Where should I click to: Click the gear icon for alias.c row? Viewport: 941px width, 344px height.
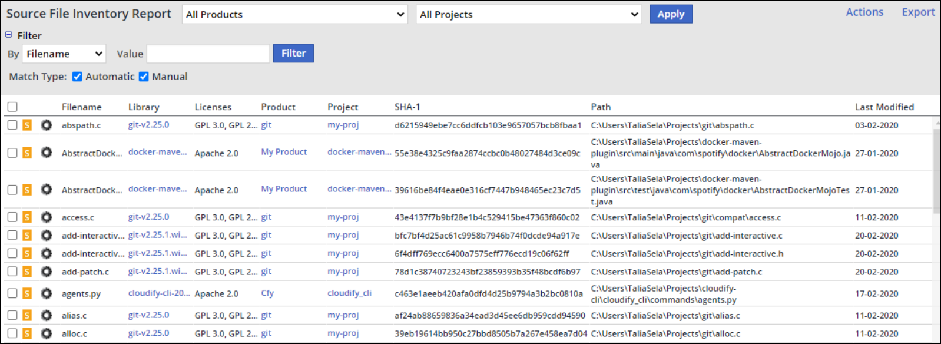coord(46,315)
